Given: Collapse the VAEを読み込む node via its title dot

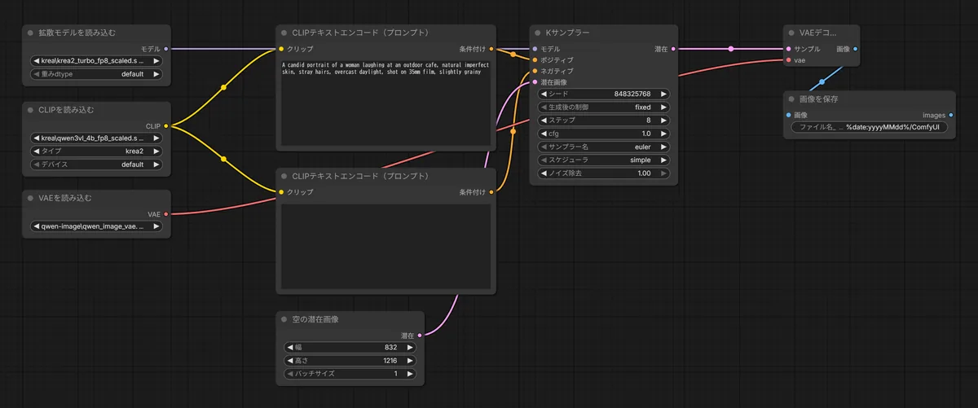Looking at the screenshot, I should tap(30, 198).
